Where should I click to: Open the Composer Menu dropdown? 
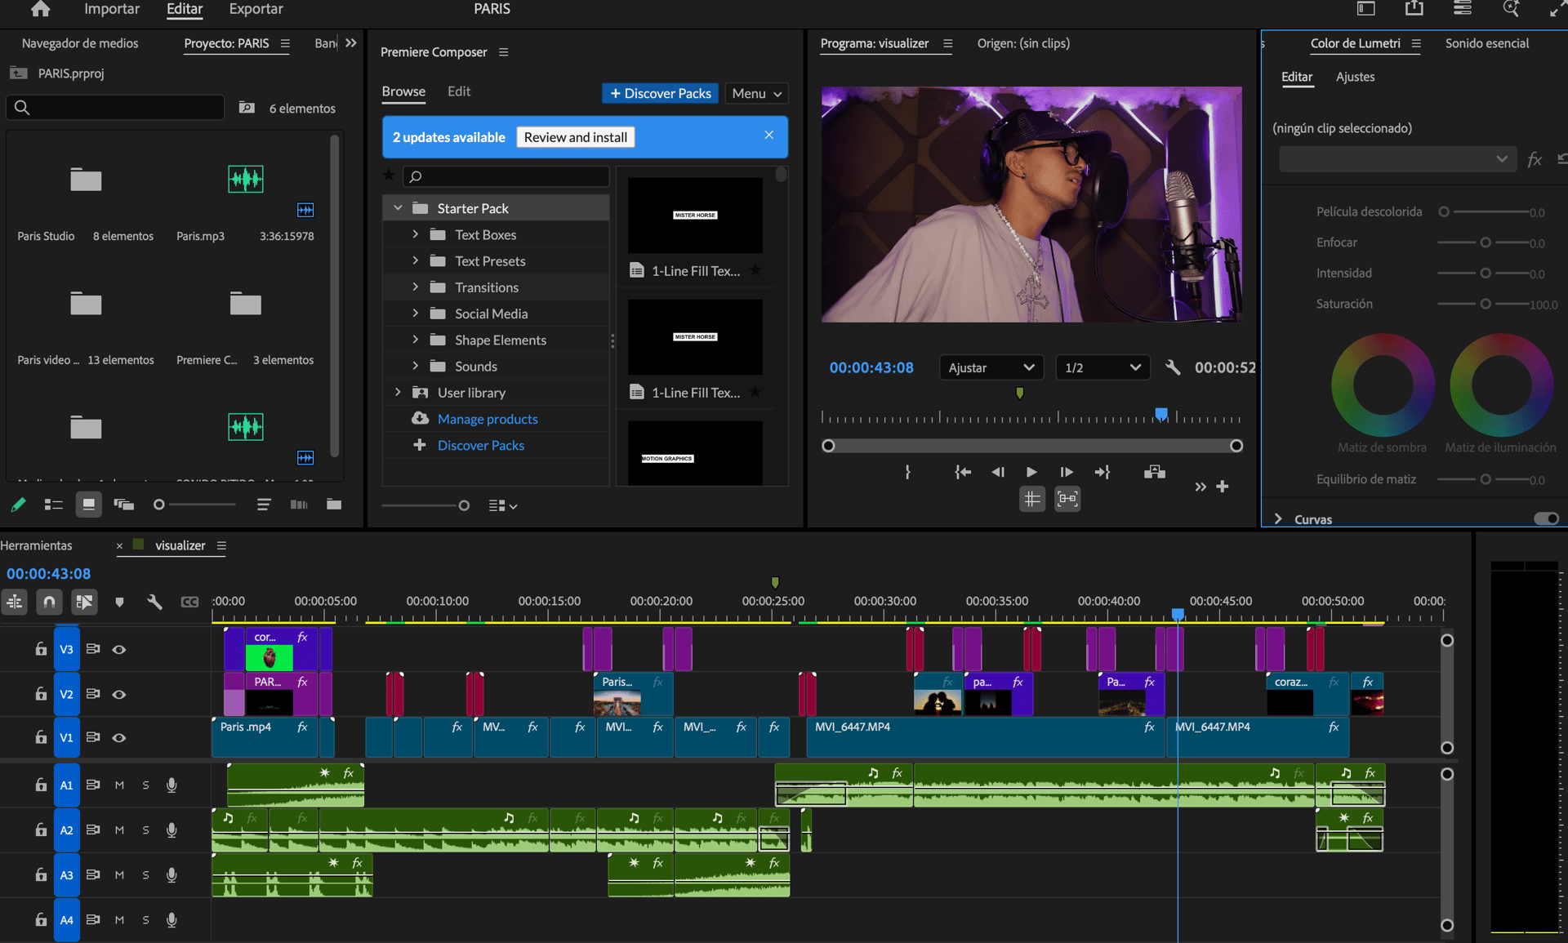(x=756, y=93)
